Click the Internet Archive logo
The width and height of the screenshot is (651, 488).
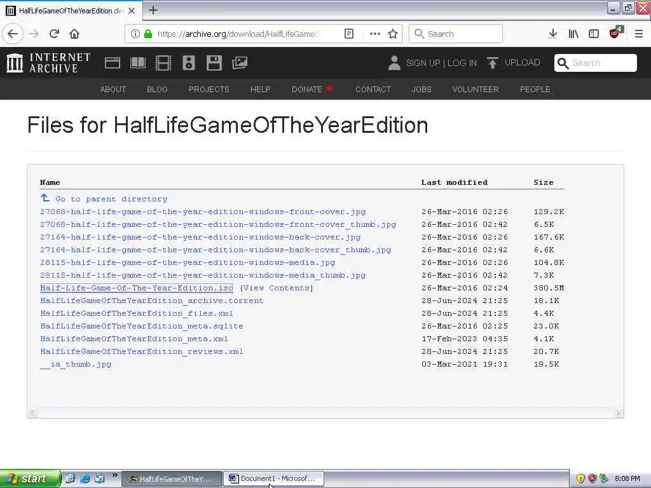[x=48, y=63]
